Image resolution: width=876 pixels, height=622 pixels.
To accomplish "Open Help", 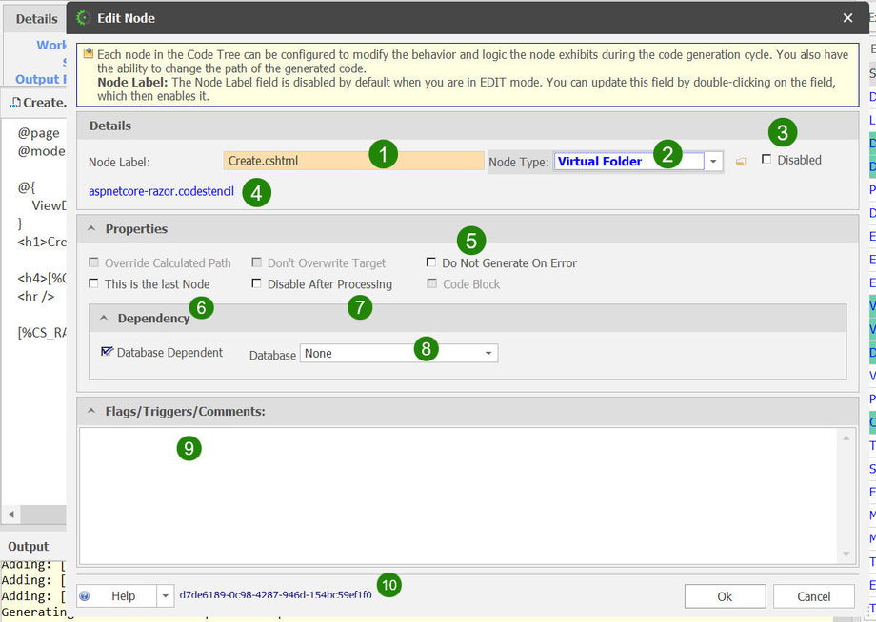I will coord(117,596).
